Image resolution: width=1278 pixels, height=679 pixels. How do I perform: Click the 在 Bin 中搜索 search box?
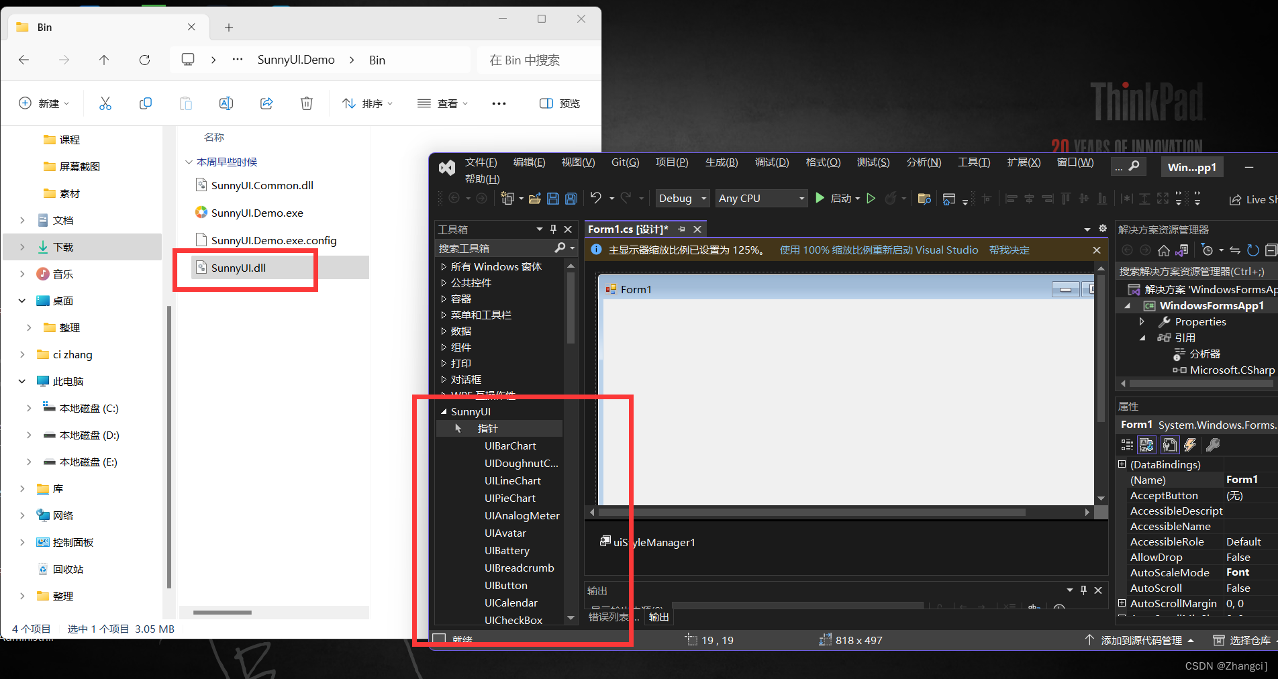point(538,60)
